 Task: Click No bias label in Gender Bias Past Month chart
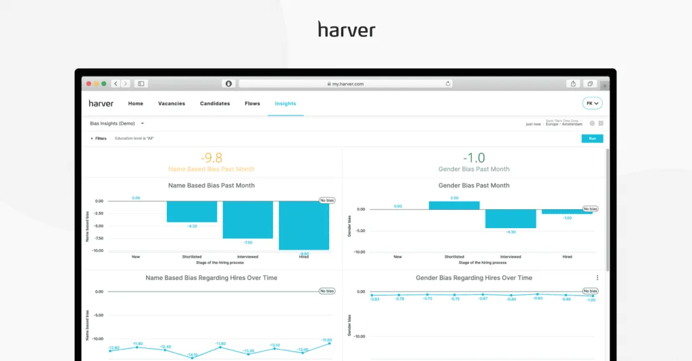(x=590, y=209)
